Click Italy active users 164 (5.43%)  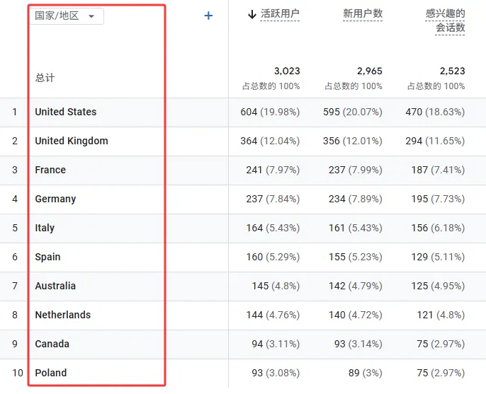[273, 228]
